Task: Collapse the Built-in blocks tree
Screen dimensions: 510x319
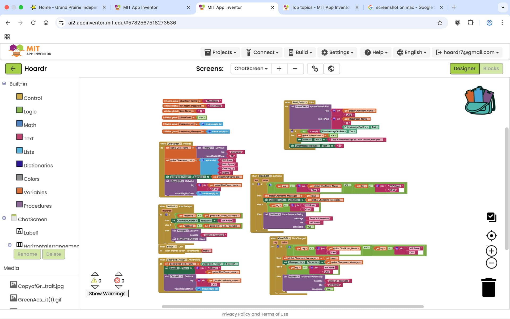Action: (4, 83)
